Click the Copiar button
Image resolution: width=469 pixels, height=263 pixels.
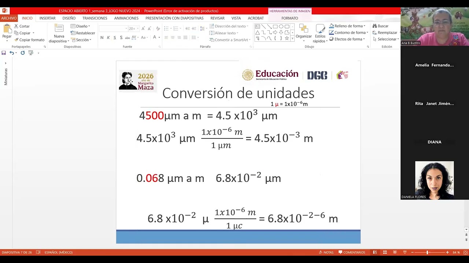(22, 33)
